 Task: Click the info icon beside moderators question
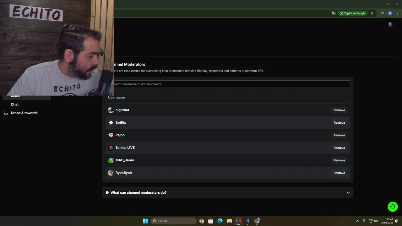[107, 192]
